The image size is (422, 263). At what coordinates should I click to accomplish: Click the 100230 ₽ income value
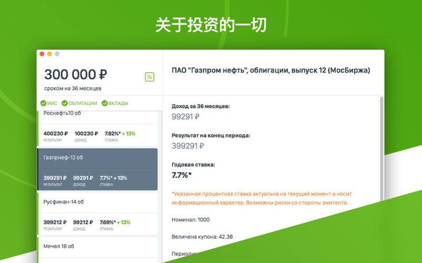click(x=86, y=134)
